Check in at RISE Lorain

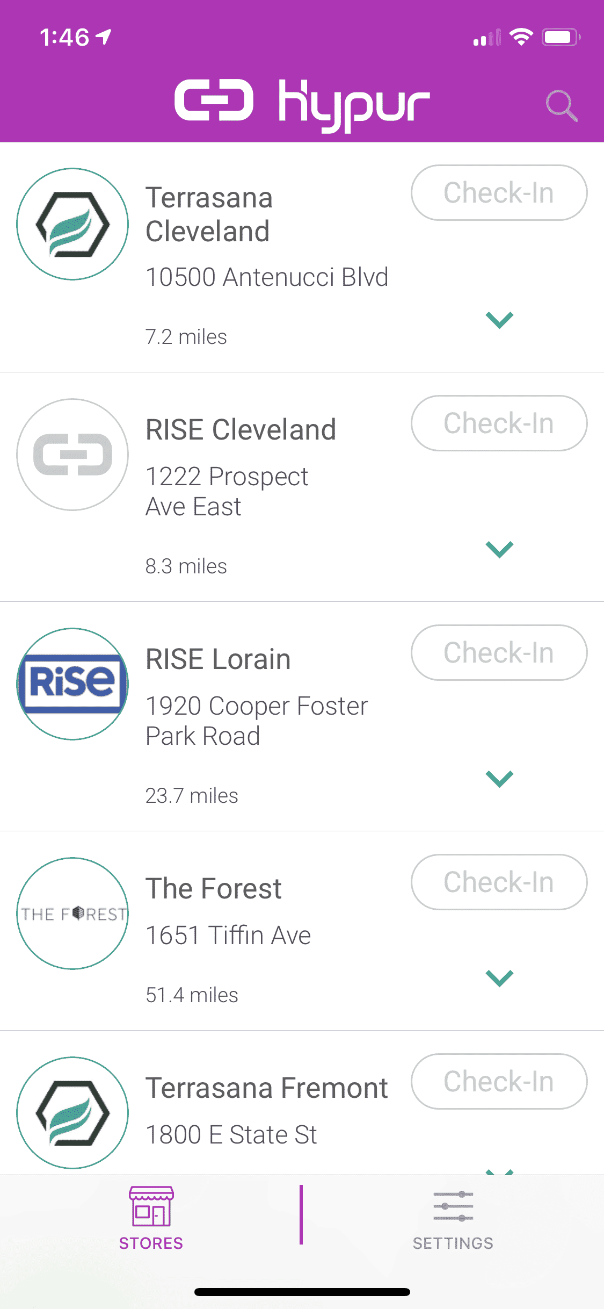[x=499, y=653]
